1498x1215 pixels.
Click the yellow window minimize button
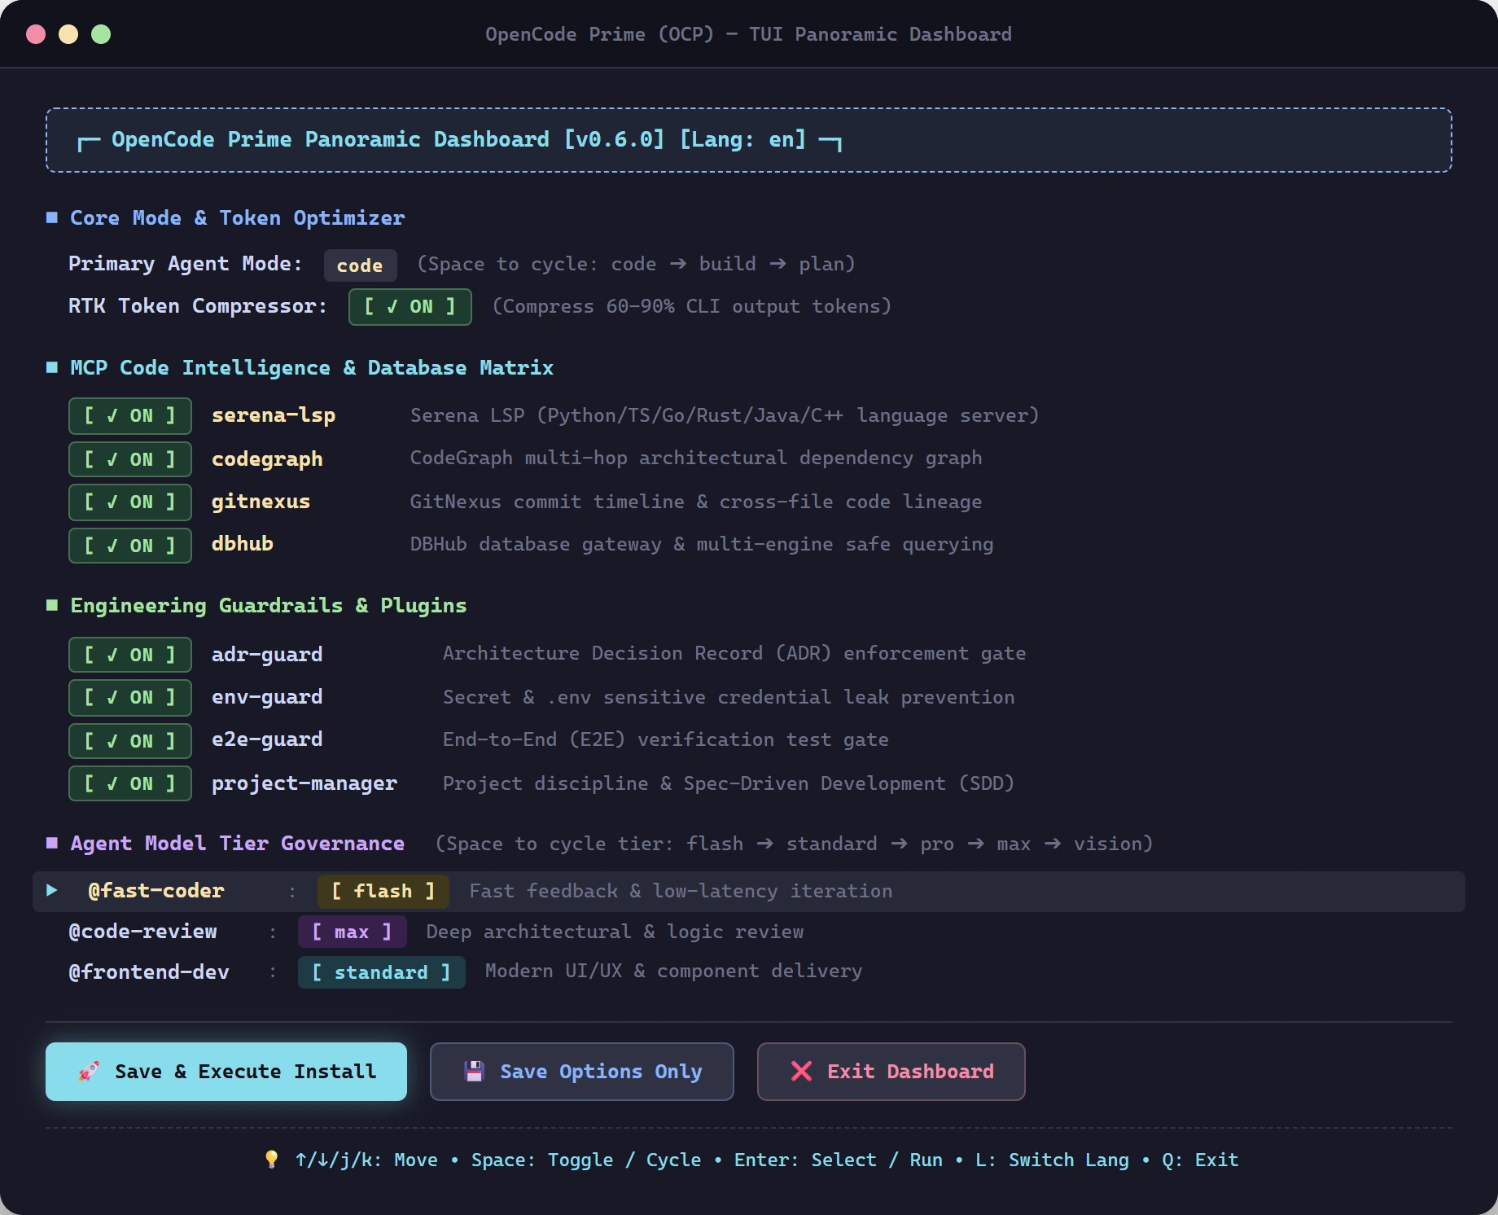[x=68, y=34]
